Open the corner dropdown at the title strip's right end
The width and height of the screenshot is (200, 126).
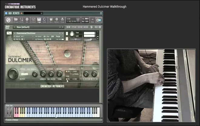(101, 13)
